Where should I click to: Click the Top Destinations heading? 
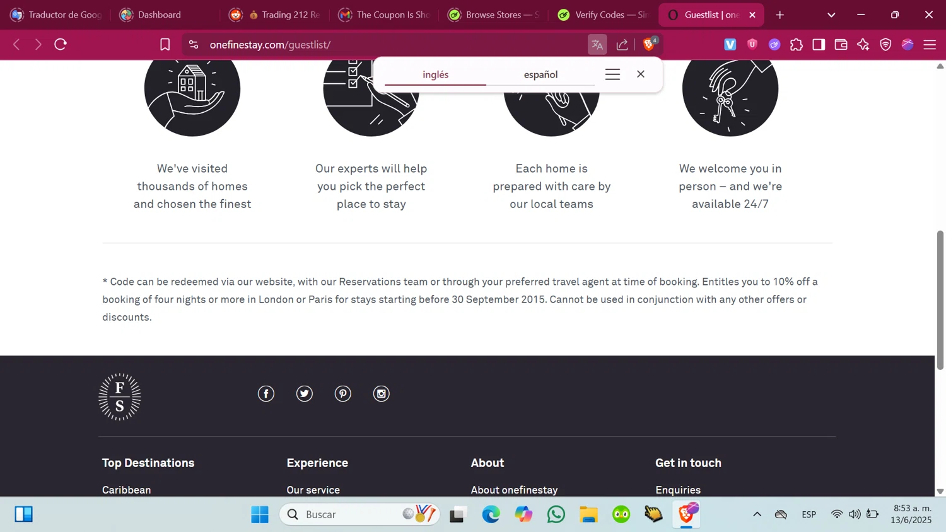pyautogui.click(x=148, y=463)
